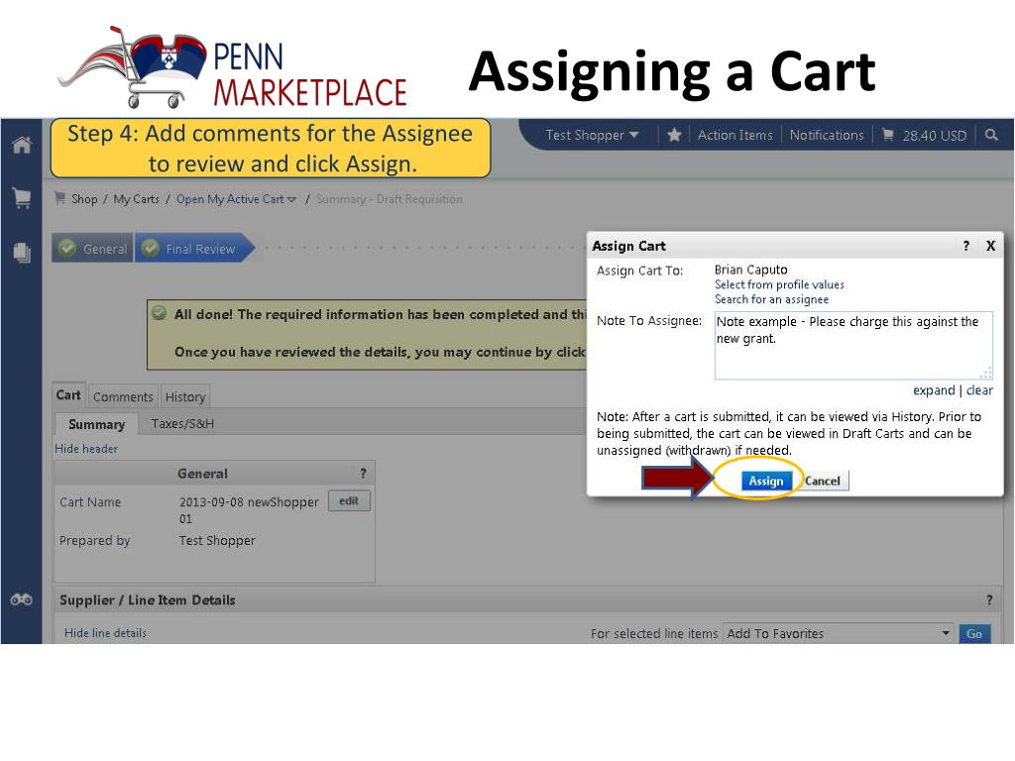Open Notifications in top bar
This screenshot has height=761, width=1015.
pyautogui.click(x=827, y=135)
